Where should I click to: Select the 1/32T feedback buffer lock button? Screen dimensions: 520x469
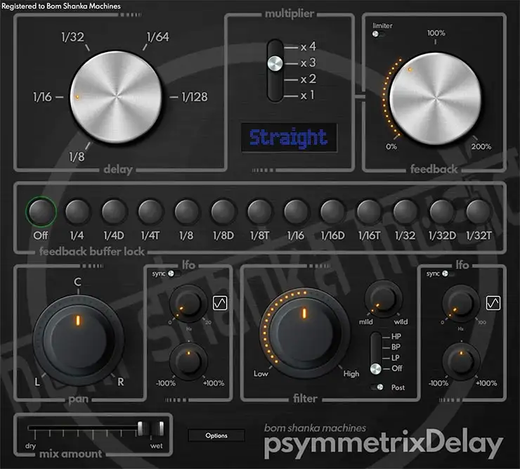pos(479,212)
